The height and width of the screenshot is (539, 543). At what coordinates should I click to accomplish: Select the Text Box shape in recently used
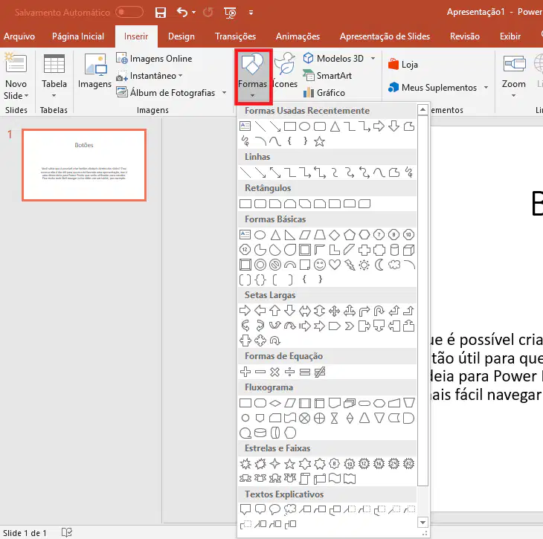[245, 126]
